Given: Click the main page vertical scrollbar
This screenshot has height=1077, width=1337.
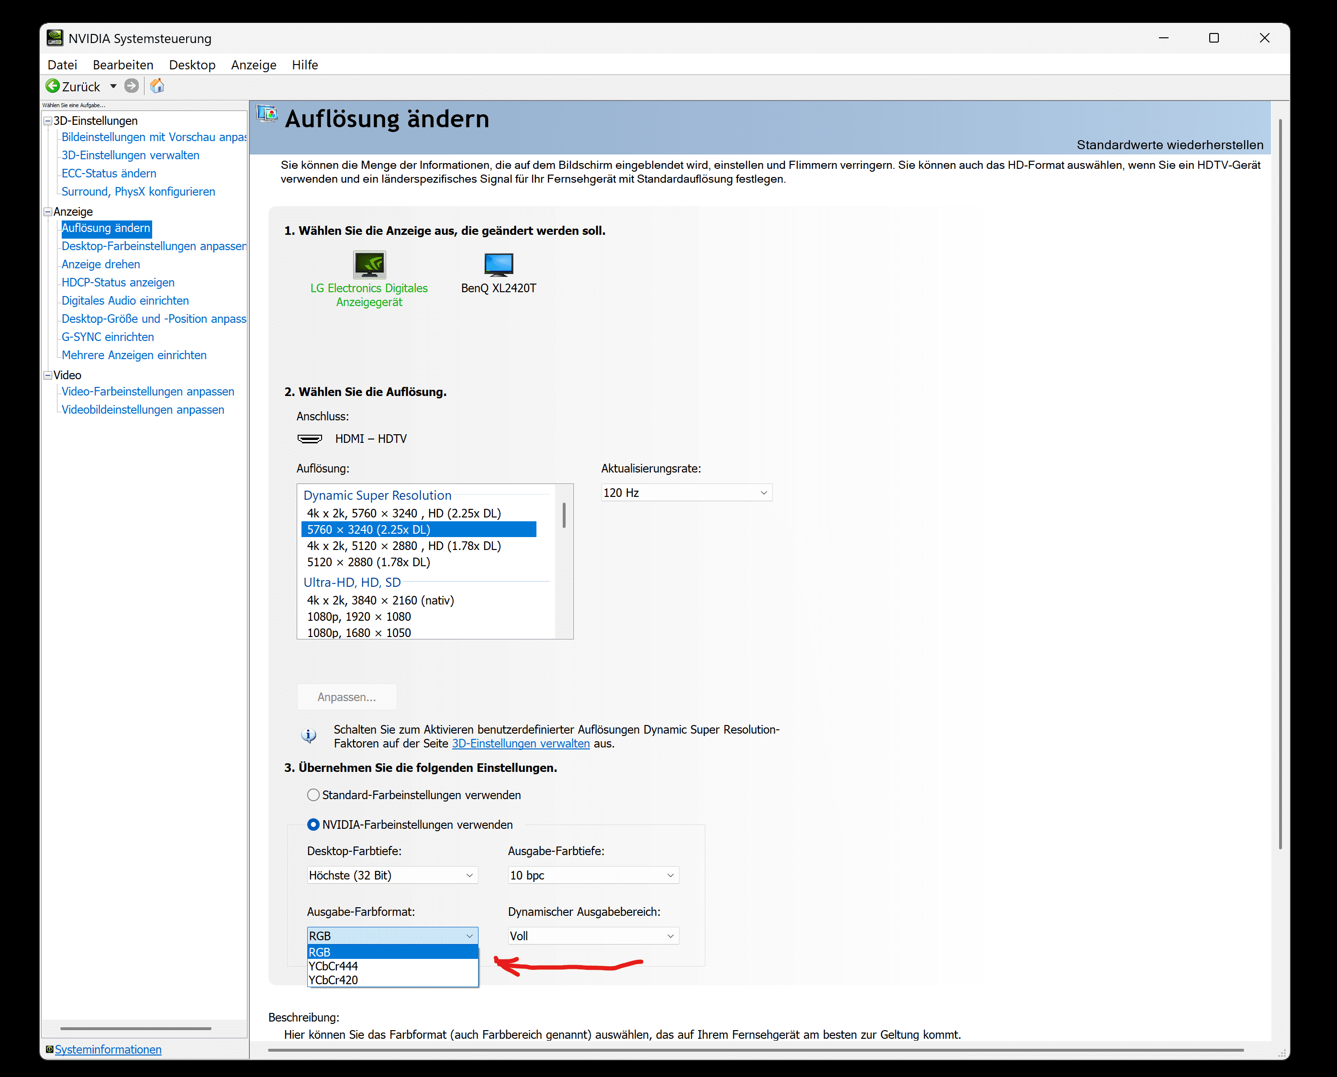Looking at the screenshot, I should (x=1280, y=484).
